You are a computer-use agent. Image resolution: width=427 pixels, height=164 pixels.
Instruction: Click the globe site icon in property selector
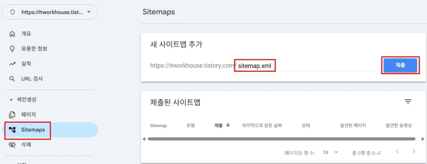[12, 12]
